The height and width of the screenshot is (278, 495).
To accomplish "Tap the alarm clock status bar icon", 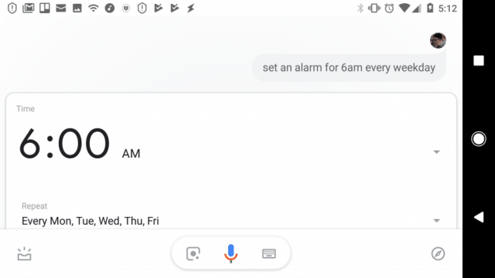I will pos(389,8).
